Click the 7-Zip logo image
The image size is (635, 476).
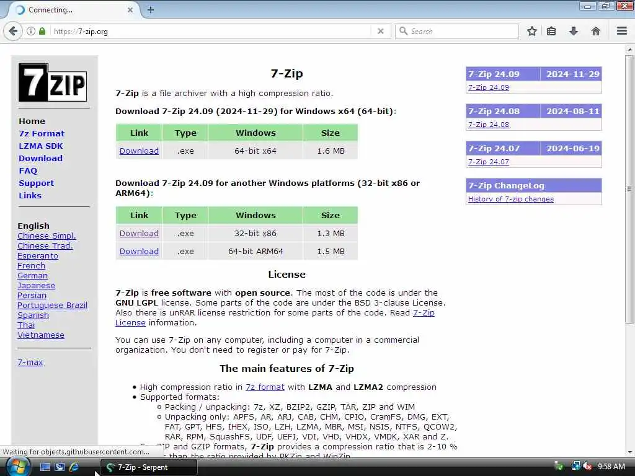point(53,82)
